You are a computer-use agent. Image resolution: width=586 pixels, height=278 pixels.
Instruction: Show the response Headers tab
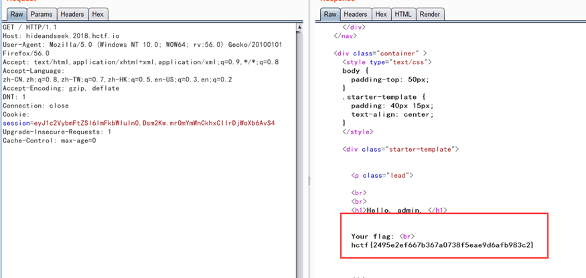click(355, 14)
